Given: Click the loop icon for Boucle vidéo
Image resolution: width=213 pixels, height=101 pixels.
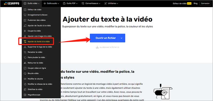Looking at the screenshot, I should tap(25, 73).
